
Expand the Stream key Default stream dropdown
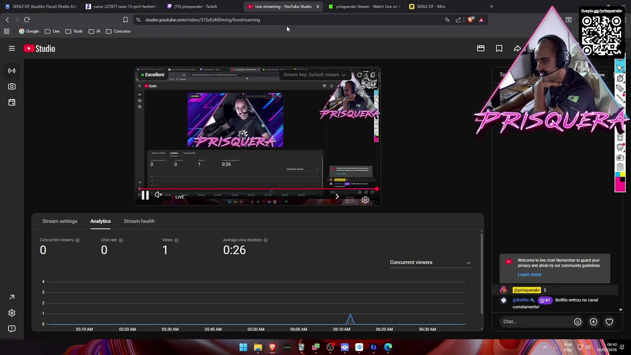tap(315, 75)
